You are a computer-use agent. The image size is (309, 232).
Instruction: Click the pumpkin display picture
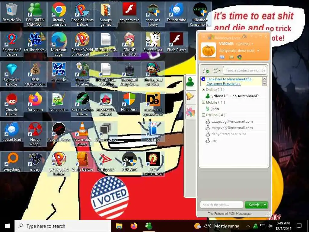point(208,50)
